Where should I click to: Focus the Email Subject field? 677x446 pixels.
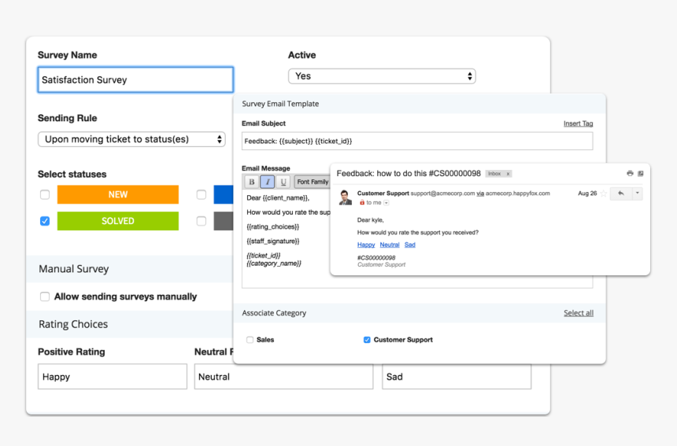point(417,141)
